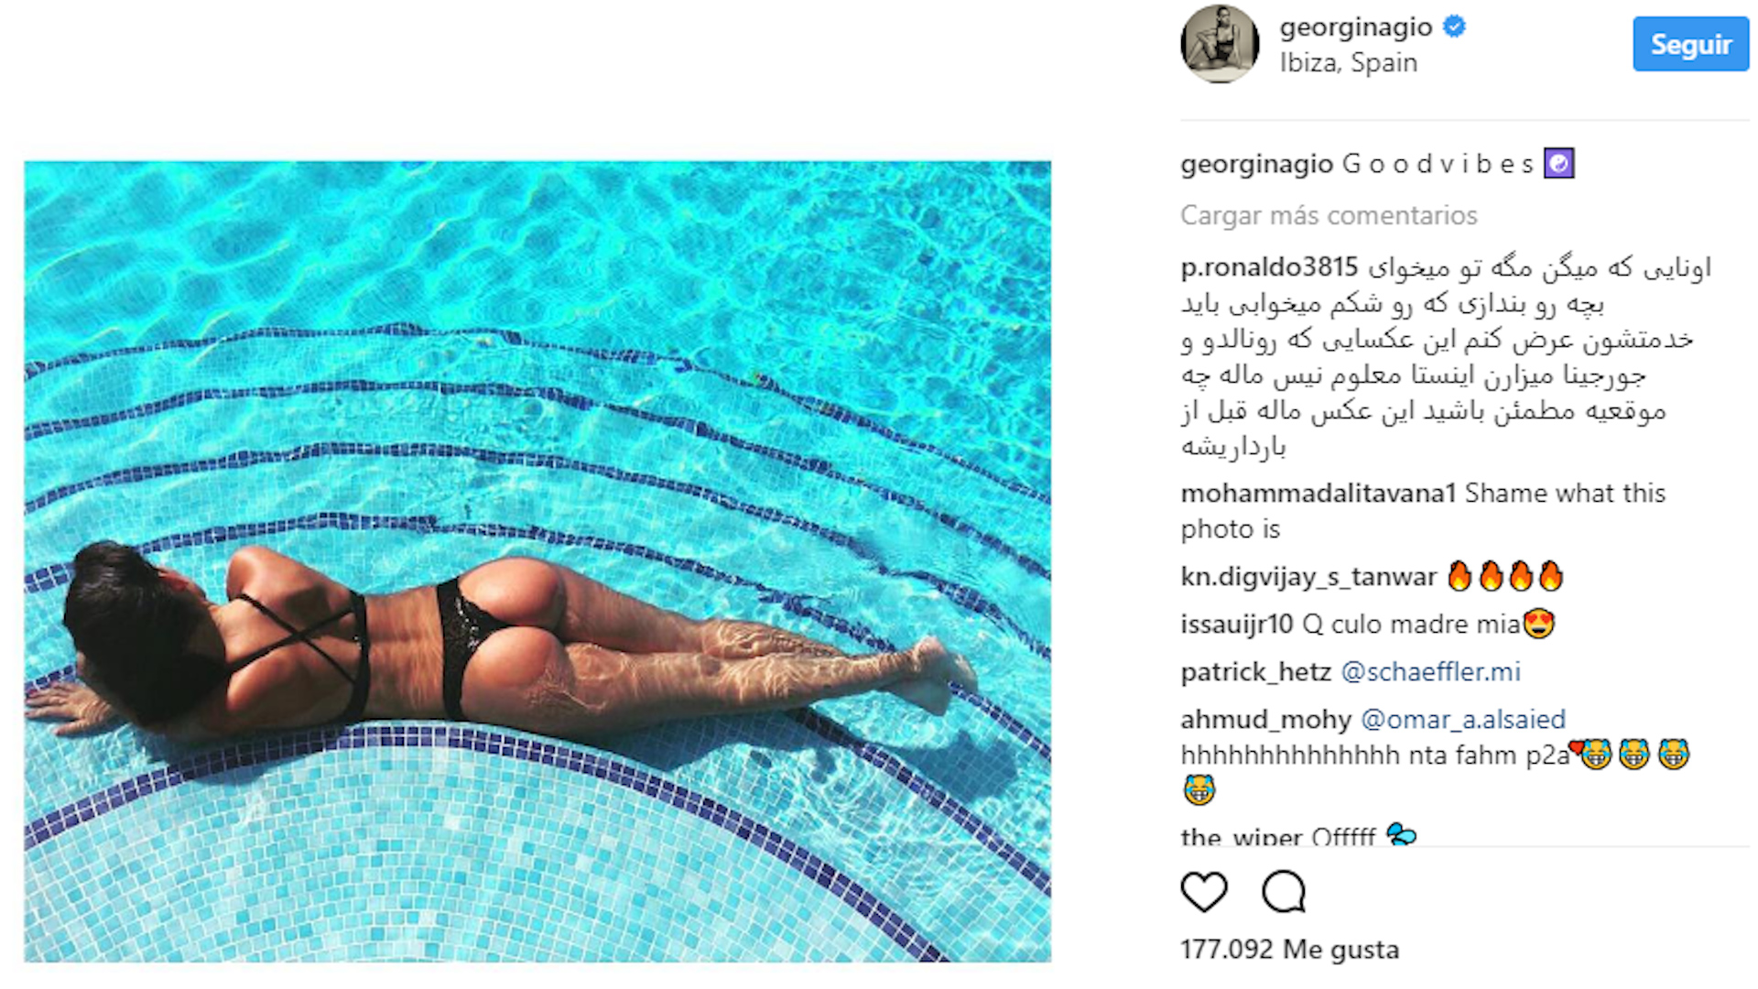Open georginagio username in the header
Screen dimensions: 1758x989
click(1356, 27)
